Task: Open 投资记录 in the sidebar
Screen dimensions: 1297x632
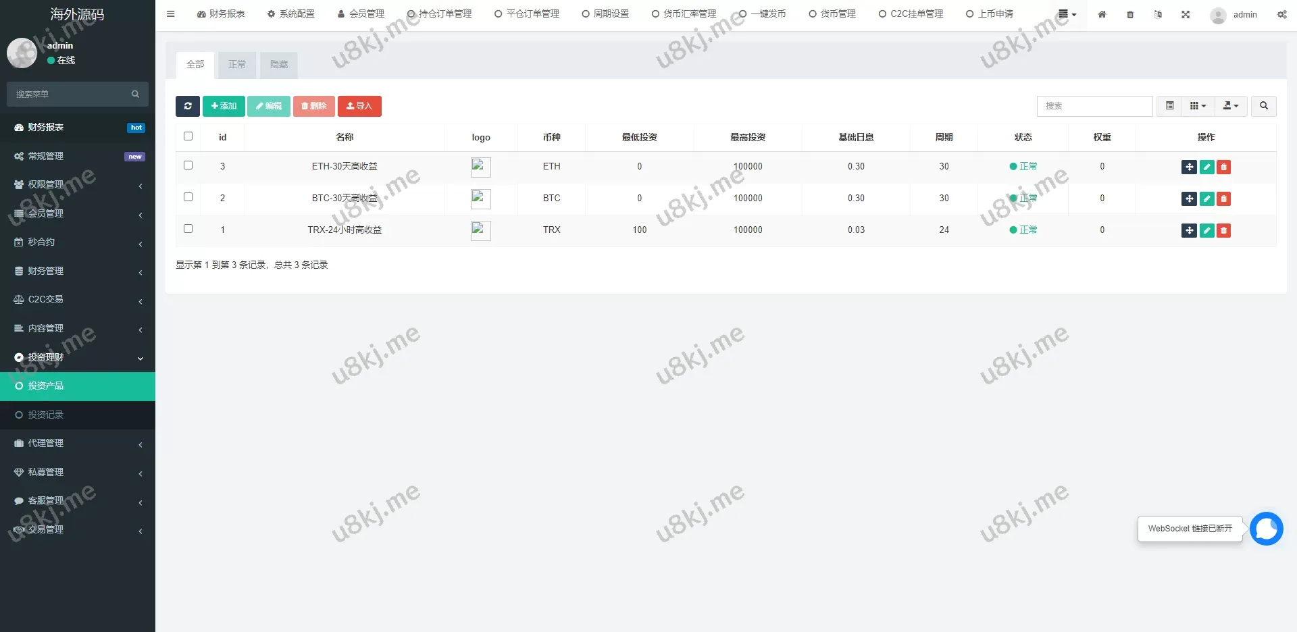Action: tap(45, 414)
